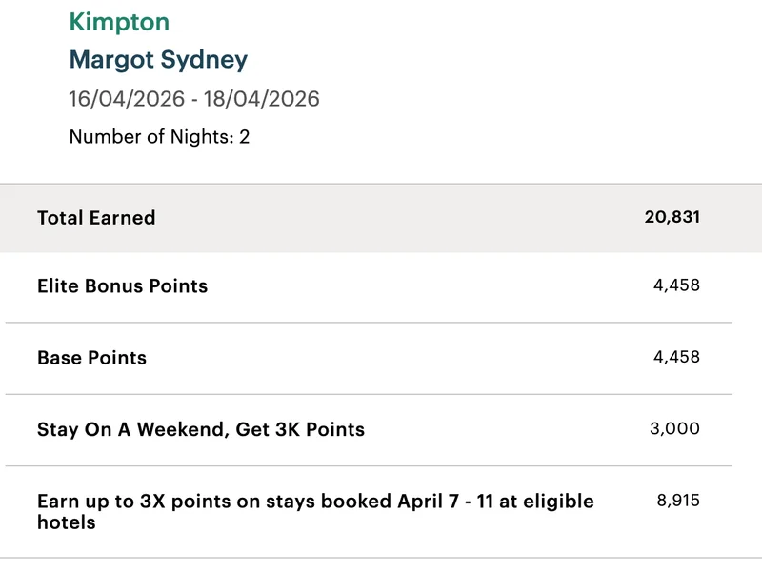This screenshot has height=571, width=762.
Task: Select the stay dates 16/04/2026 - 18/04/2026
Action: [x=194, y=99]
